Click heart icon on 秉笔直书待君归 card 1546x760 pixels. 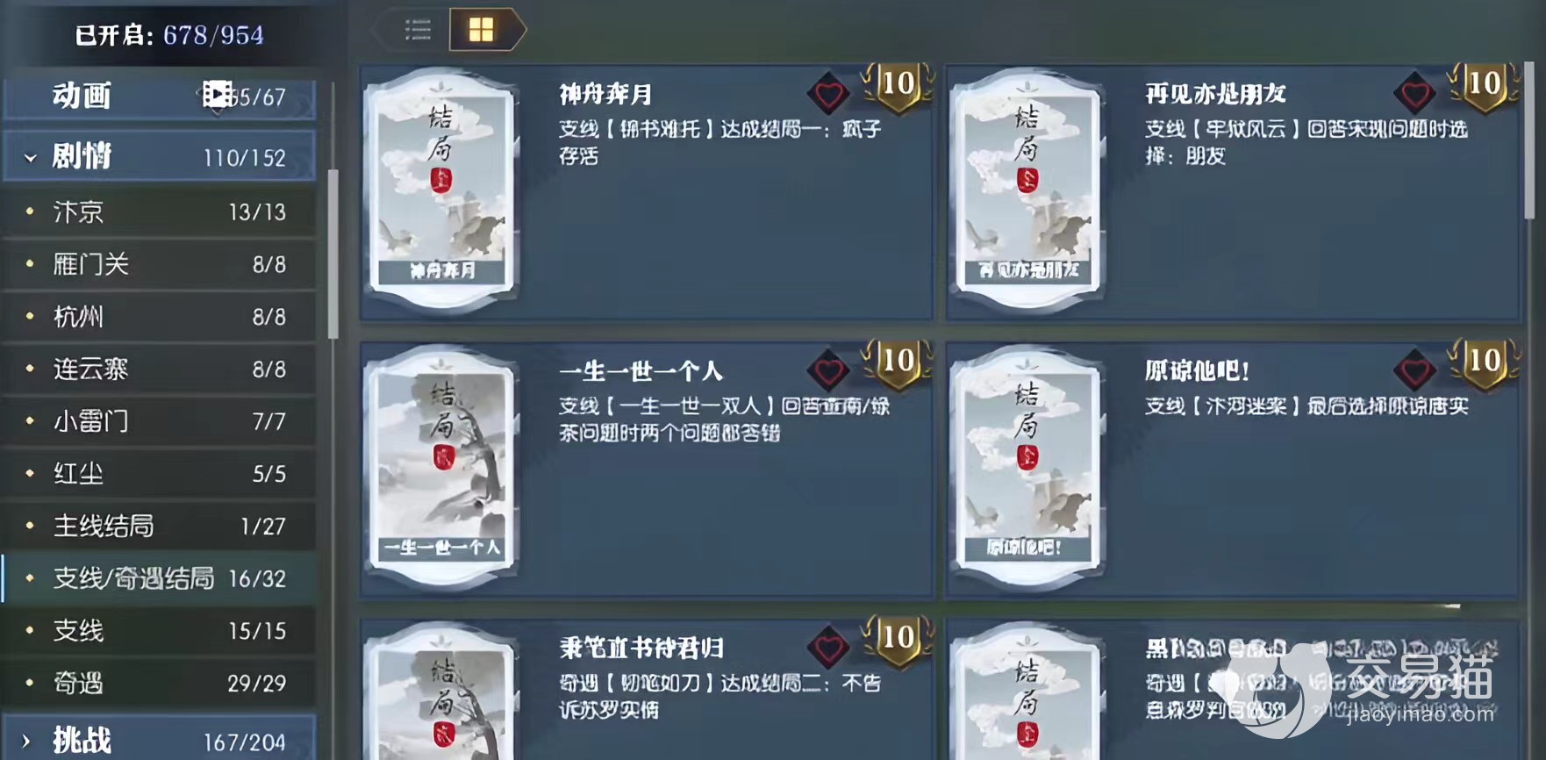828,648
